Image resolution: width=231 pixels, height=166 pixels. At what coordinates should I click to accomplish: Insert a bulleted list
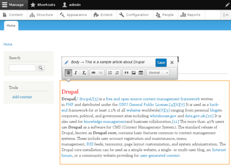click(110, 73)
